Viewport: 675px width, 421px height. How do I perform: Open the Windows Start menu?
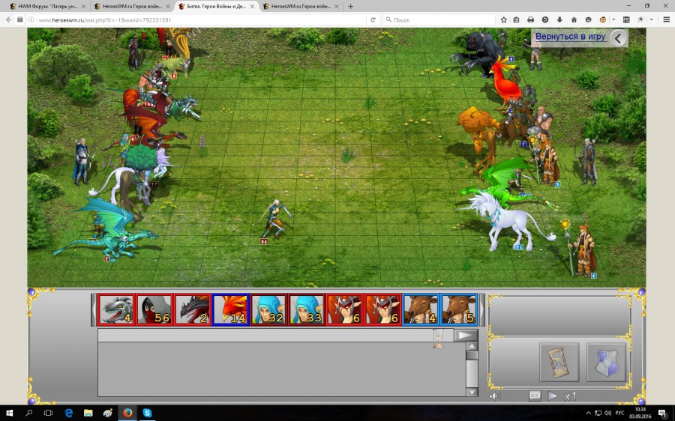point(10,413)
